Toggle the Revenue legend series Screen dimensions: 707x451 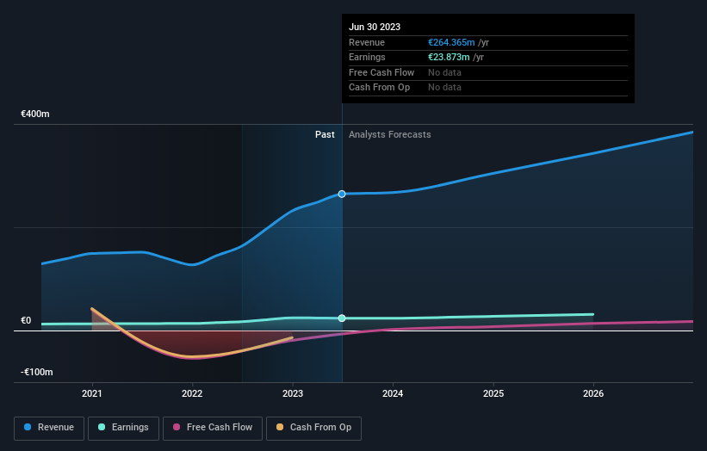tap(49, 428)
